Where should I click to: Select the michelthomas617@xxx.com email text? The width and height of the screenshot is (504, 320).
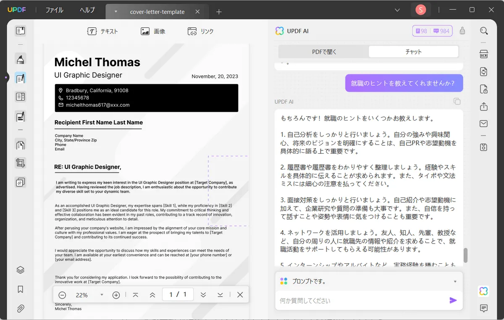(x=98, y=105)
